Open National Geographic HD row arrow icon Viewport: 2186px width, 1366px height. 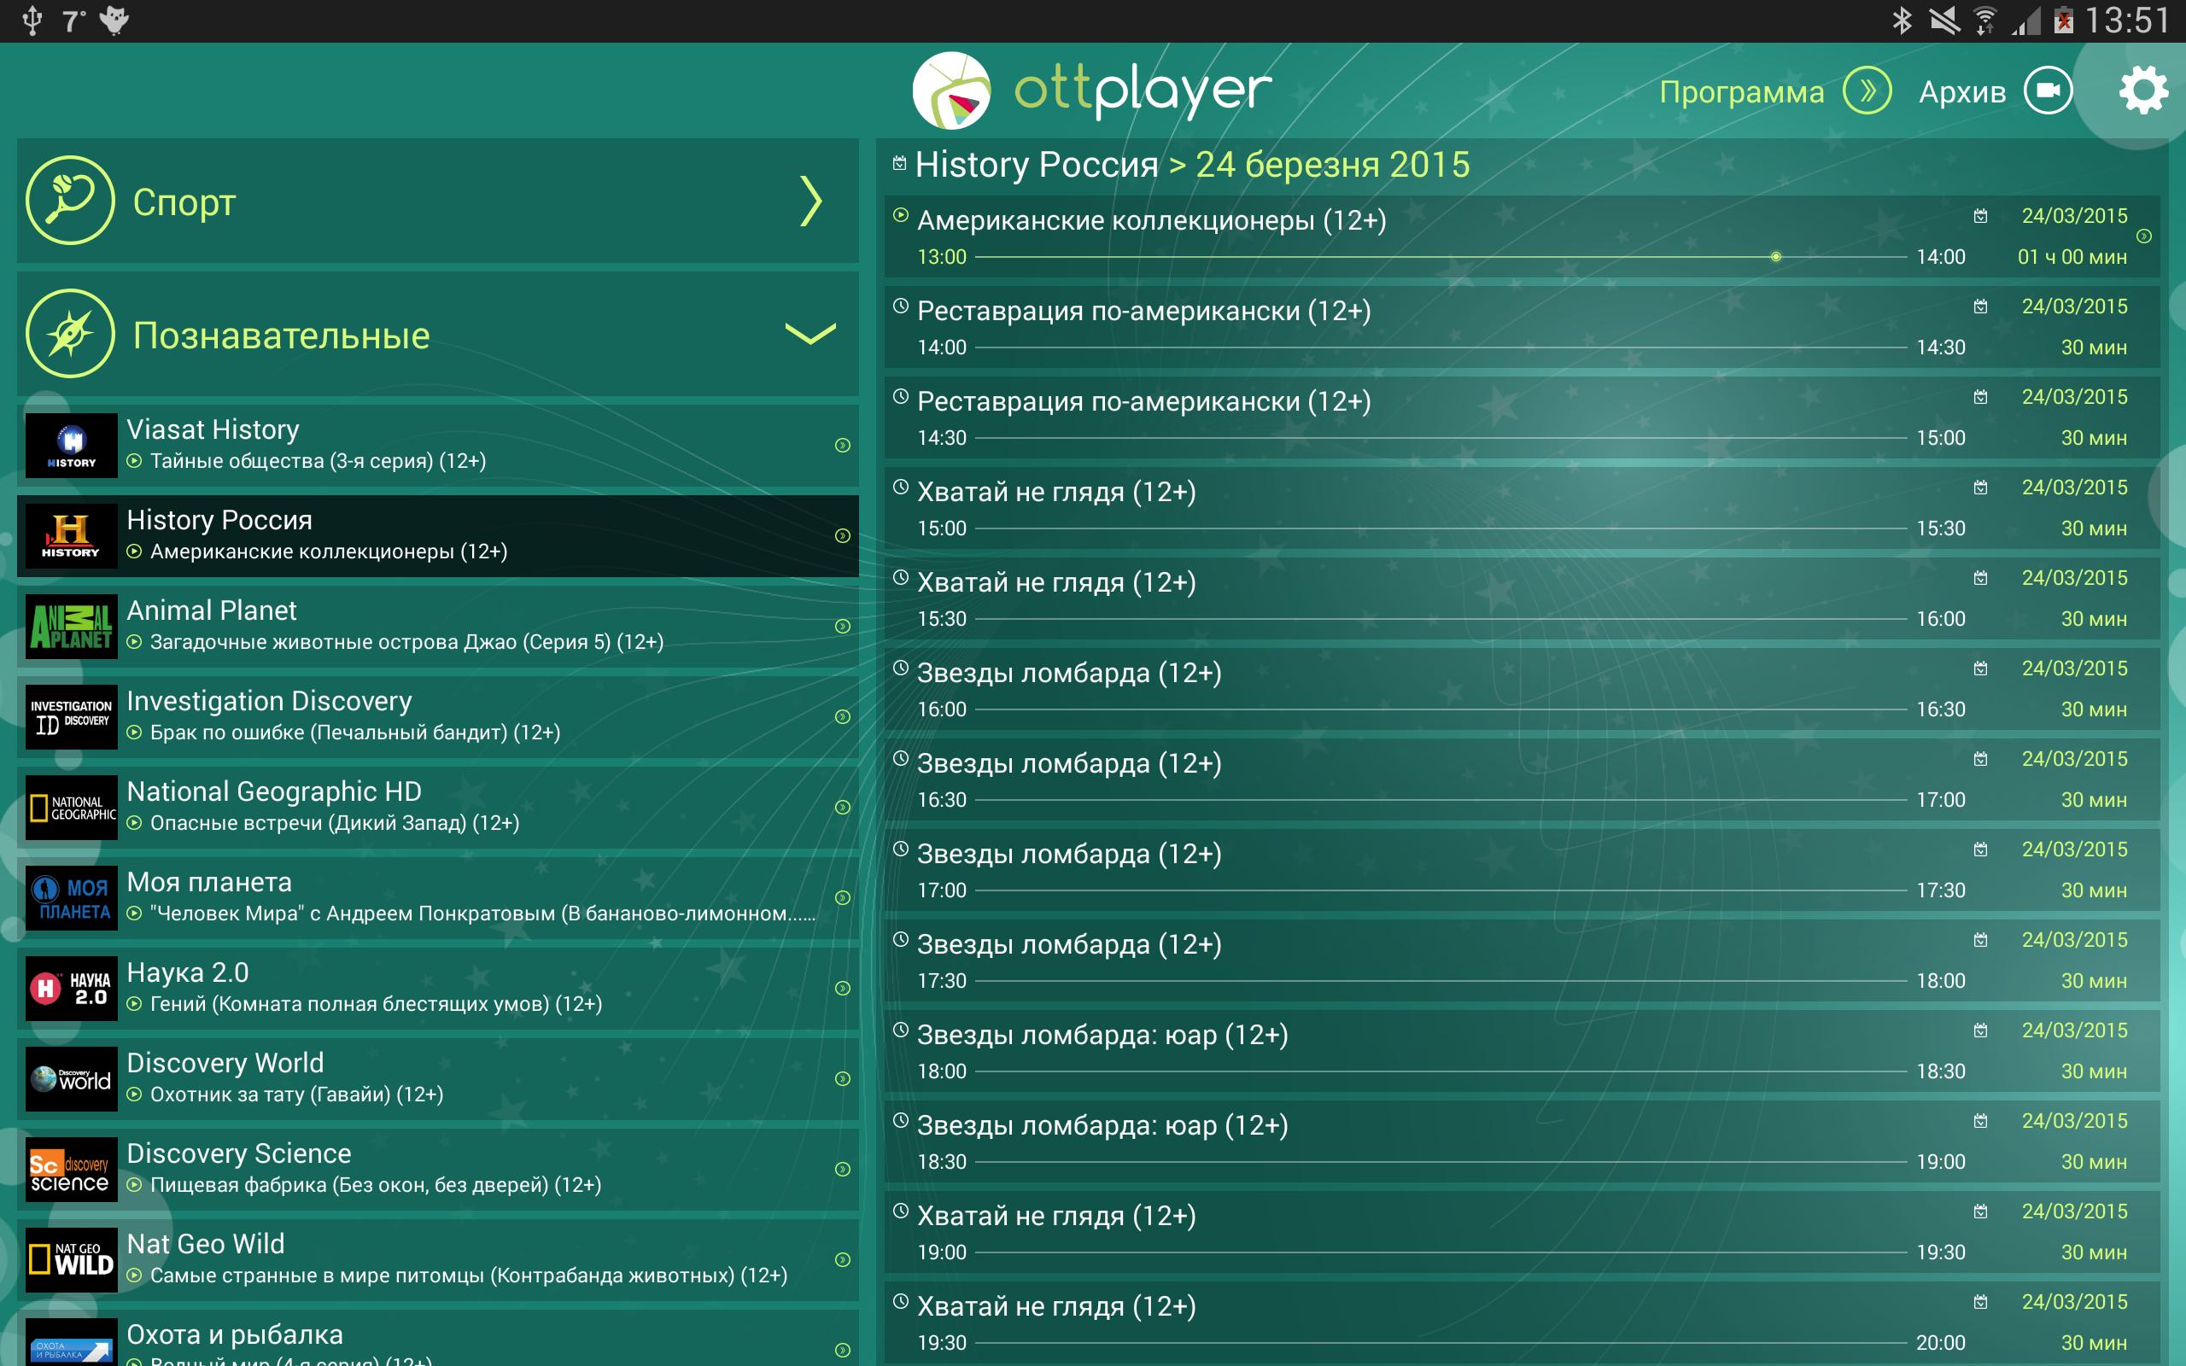pos(842,807)
